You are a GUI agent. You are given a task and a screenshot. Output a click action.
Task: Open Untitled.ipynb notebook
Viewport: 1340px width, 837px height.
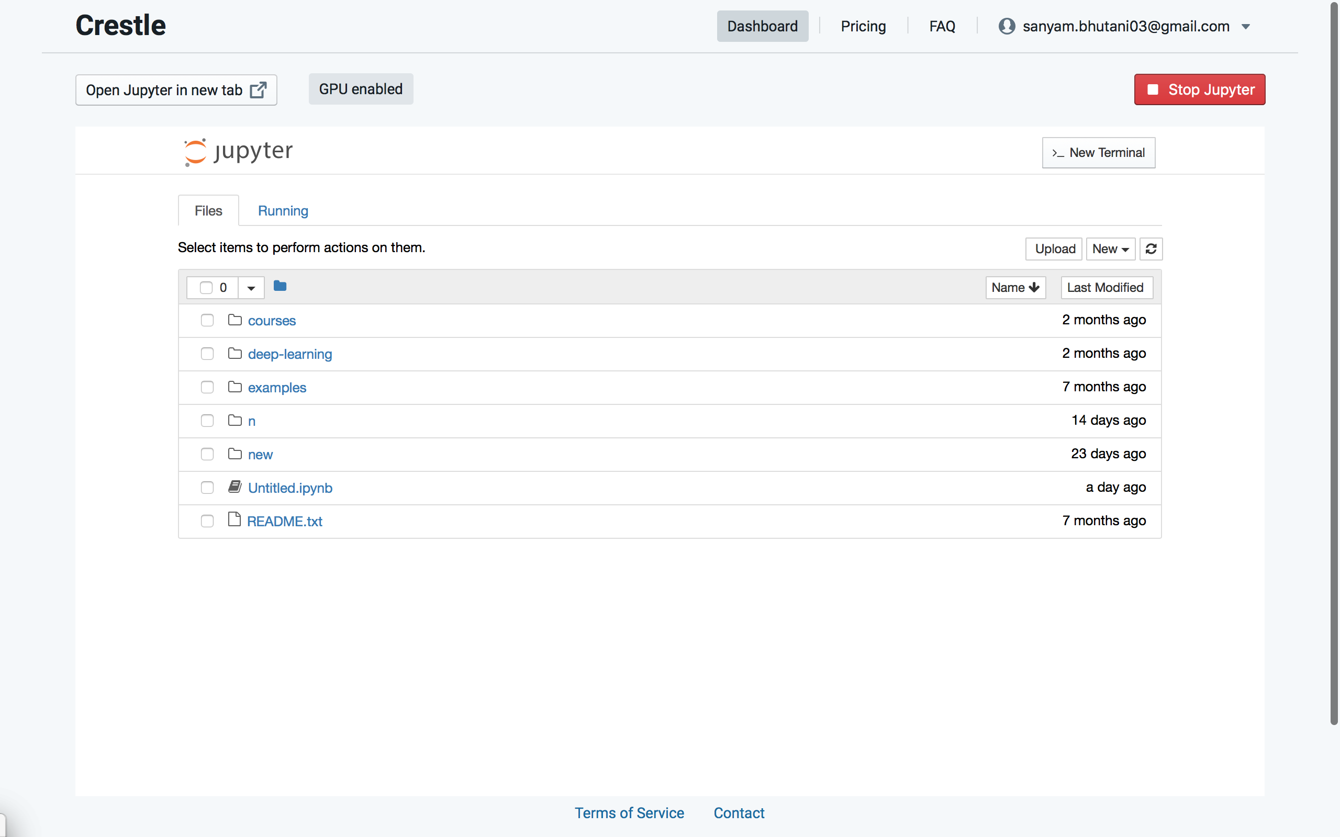coord(290,488)
